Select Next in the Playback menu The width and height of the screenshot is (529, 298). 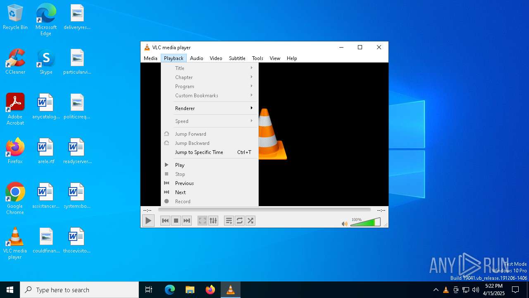tap(210, 192)
